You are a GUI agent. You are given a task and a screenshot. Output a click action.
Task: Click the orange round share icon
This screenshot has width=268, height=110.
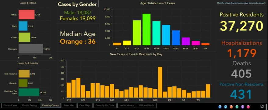pyautogui.click(x=231, y=107)
